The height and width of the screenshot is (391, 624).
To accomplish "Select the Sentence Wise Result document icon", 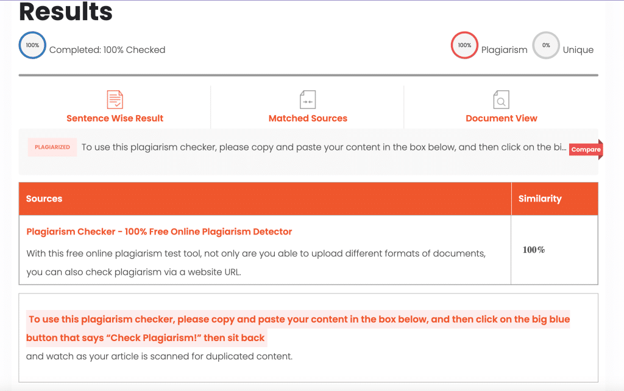I will pos(115,99).
